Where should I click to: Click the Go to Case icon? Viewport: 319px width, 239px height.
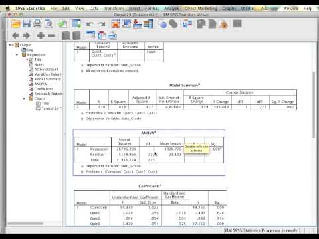tap(126, 24)
